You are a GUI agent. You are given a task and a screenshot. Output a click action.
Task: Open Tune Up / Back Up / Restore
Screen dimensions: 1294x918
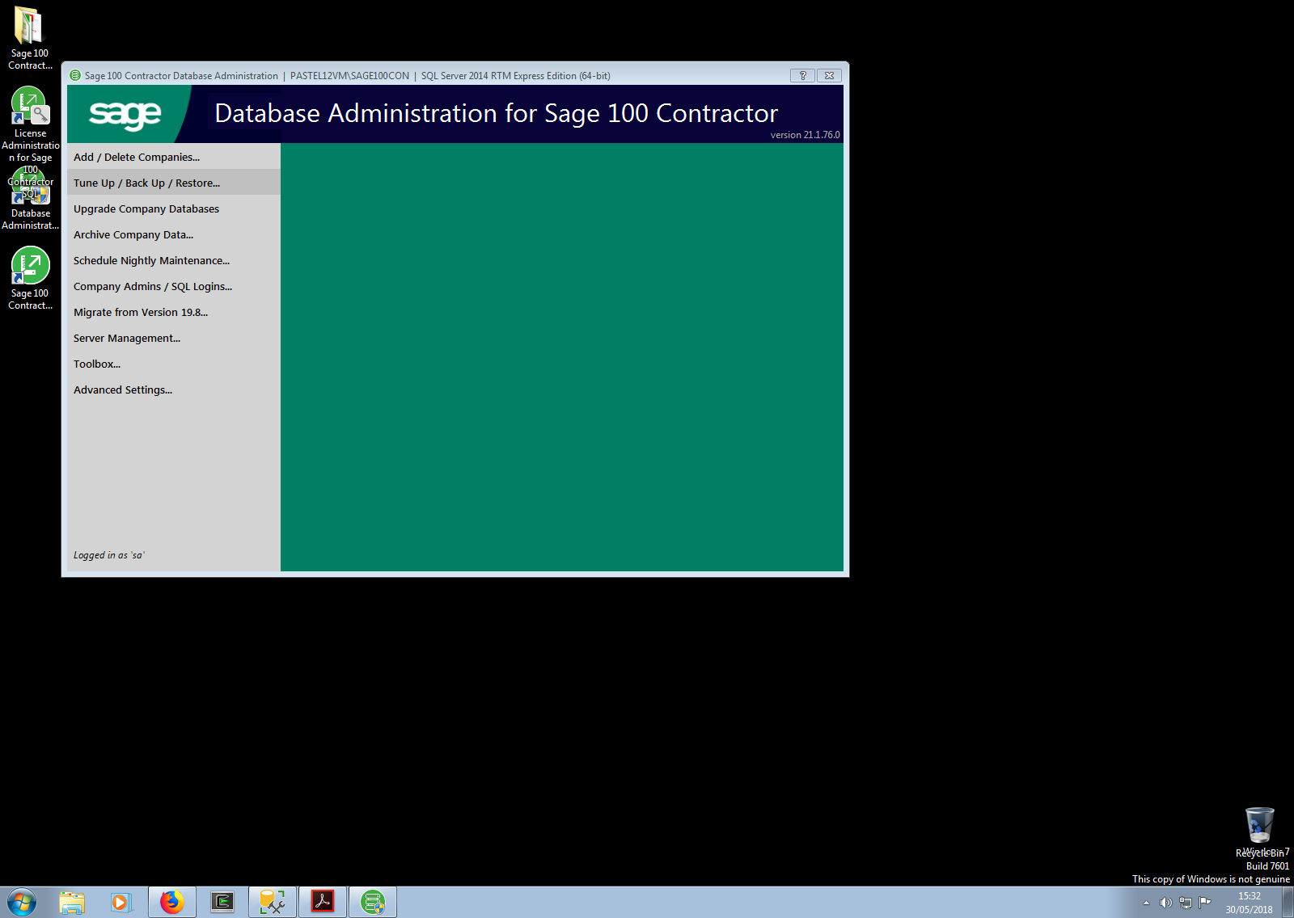(x=173, y=183)
